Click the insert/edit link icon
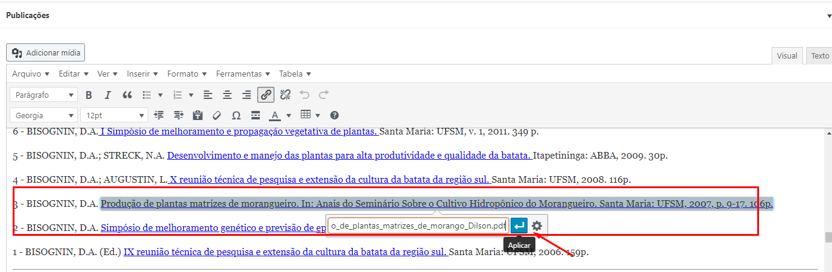 click(265, 95)
